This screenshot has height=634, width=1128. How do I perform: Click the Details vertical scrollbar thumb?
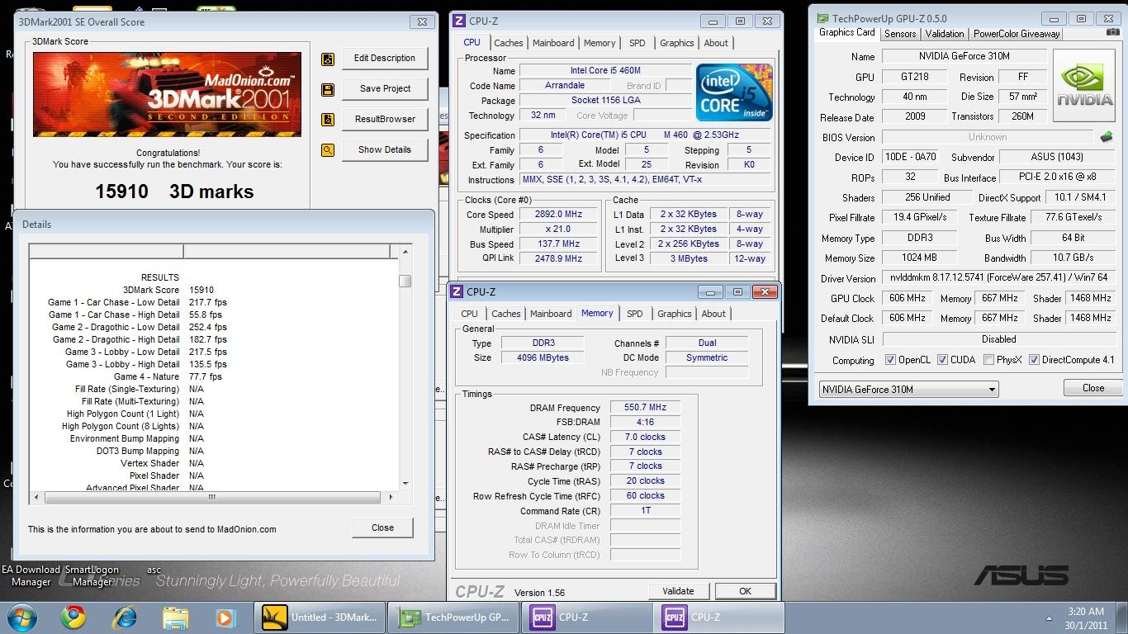(405, 282)
